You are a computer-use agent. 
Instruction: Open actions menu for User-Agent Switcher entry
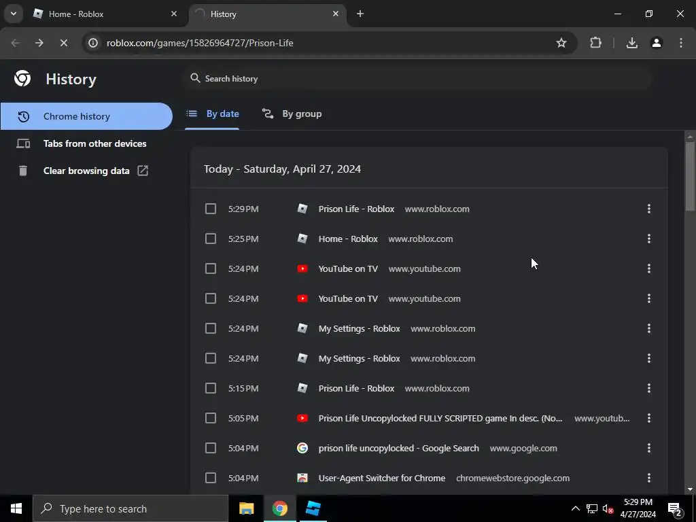click(649, 478)
